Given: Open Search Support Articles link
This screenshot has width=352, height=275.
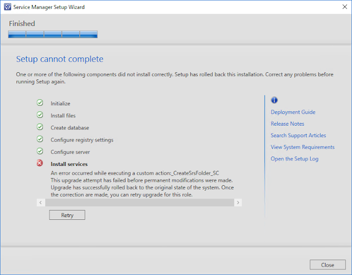Looking at the screenshot, I should click(x=298, y=136).
